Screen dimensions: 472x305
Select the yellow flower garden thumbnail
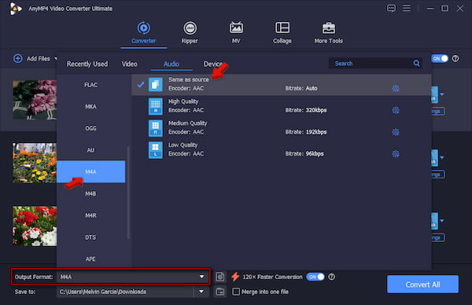35,163
